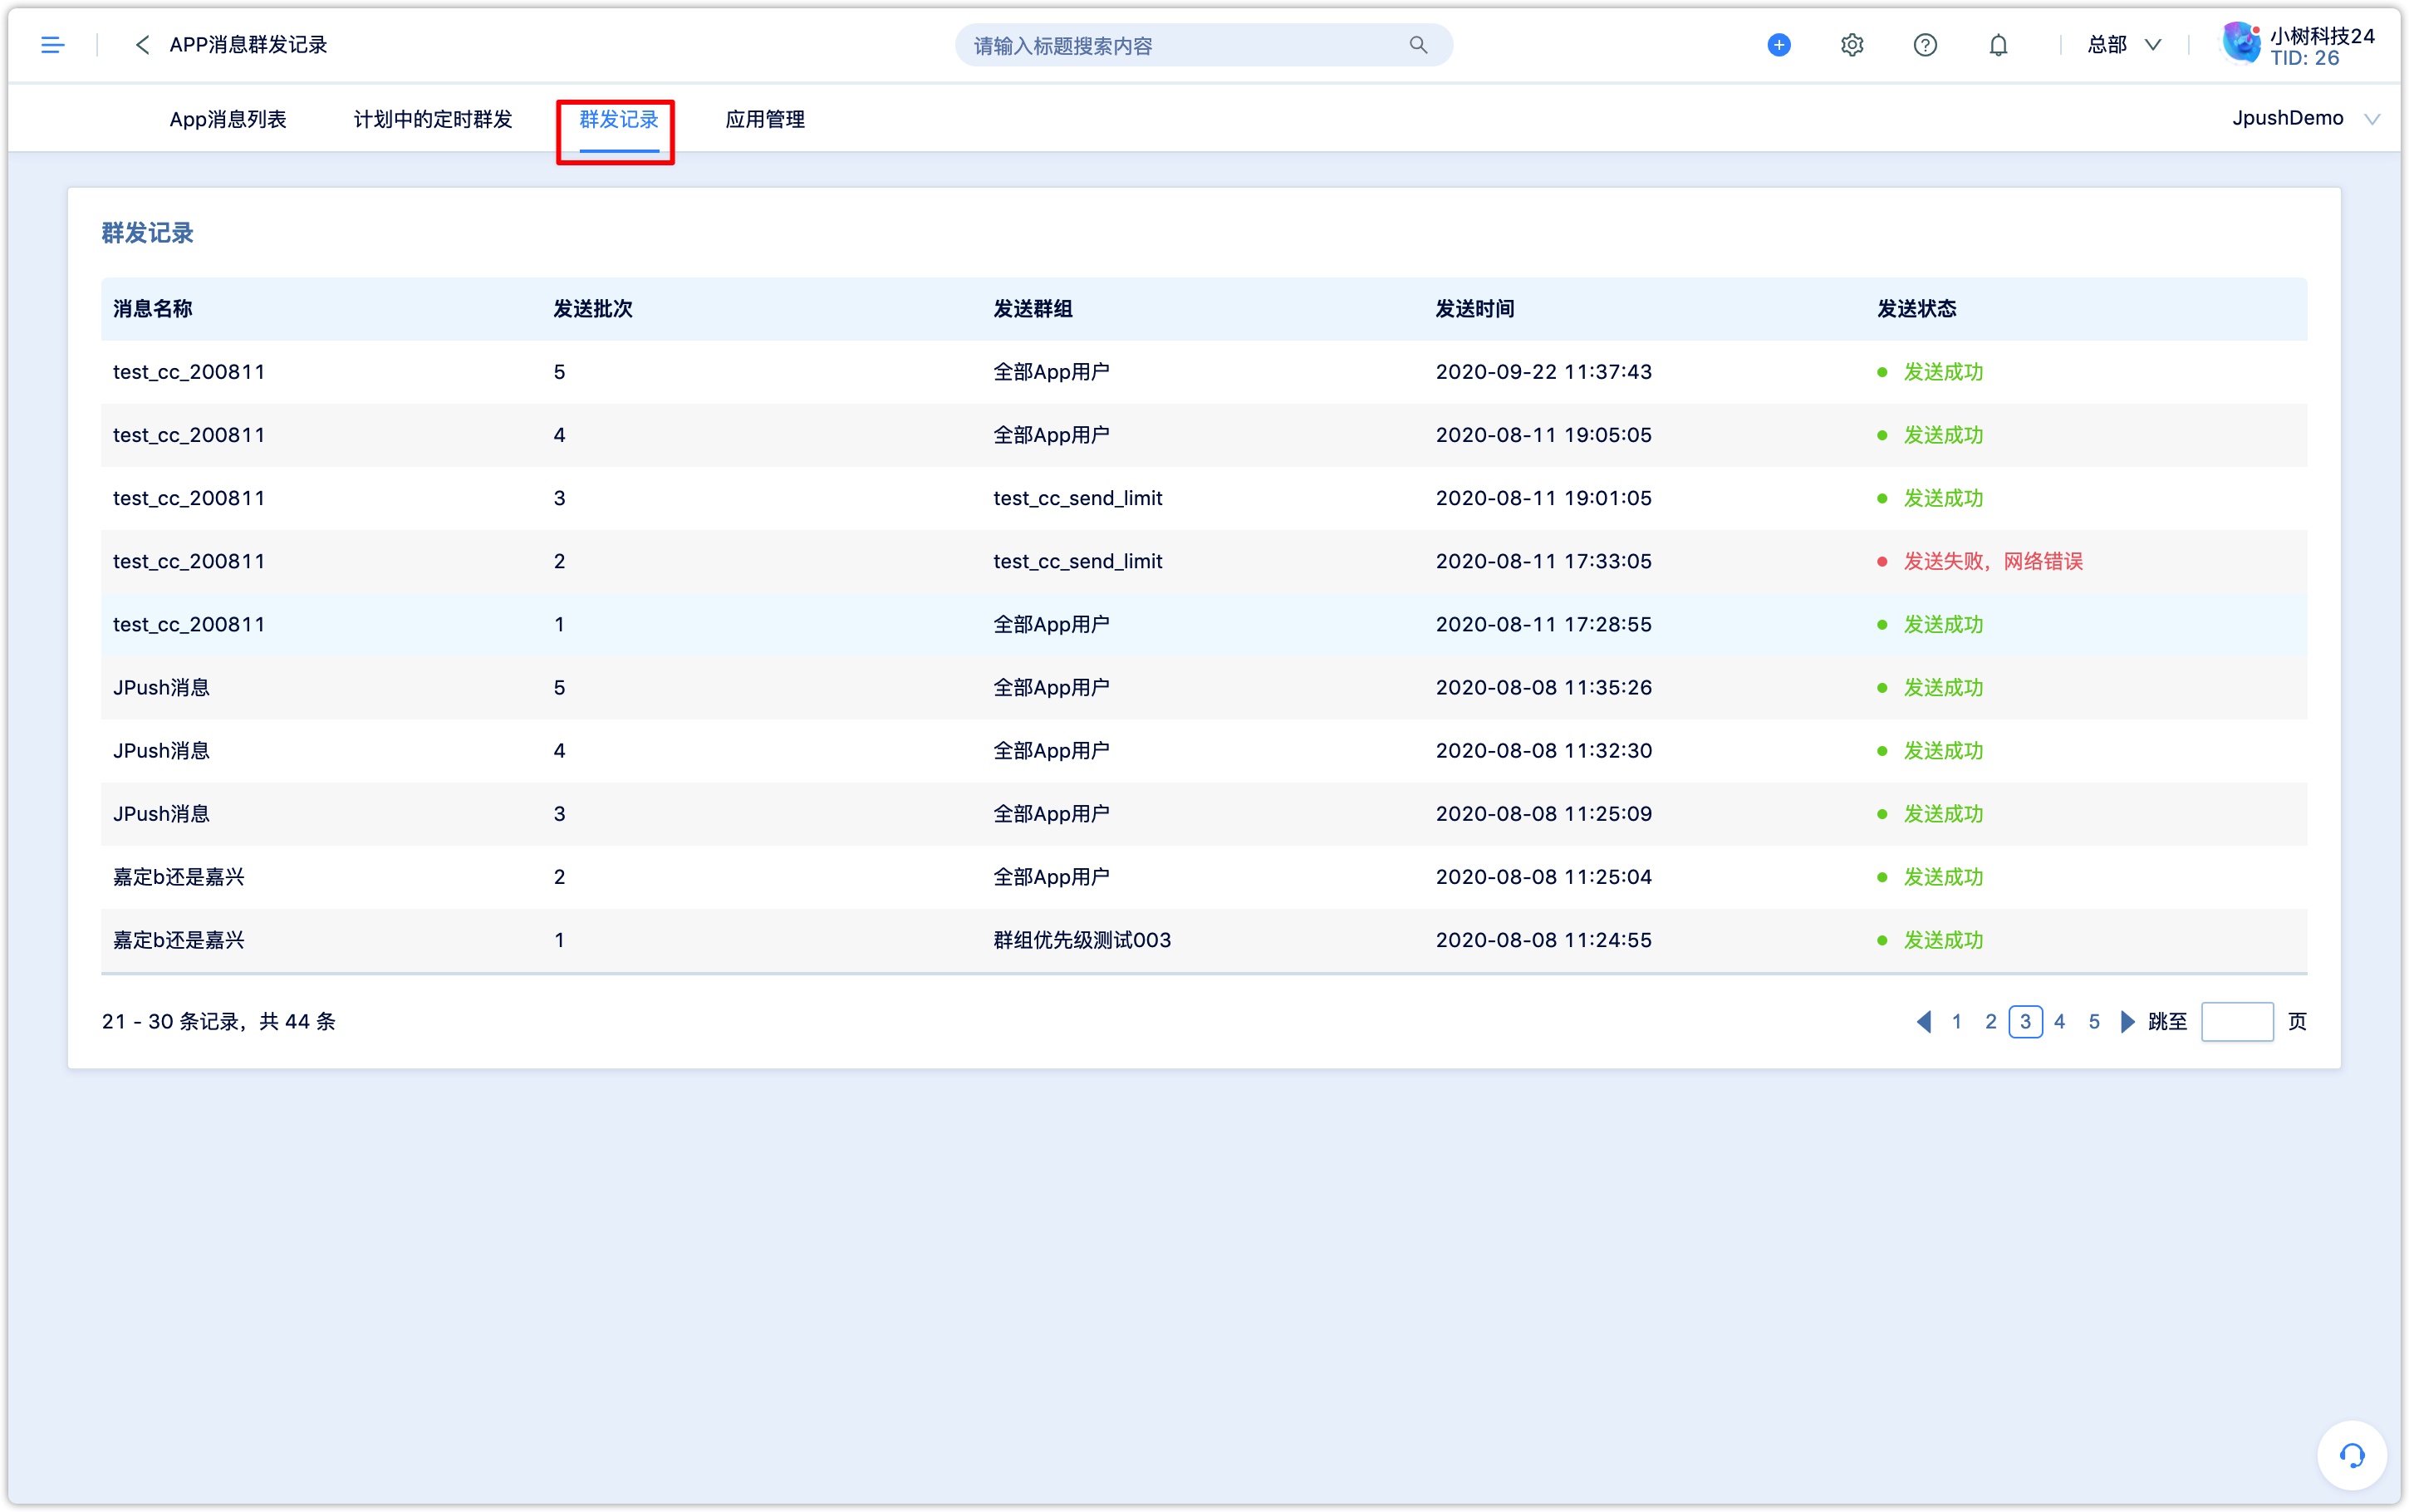Click timestamp 2020-08-11 19:05:05
Image resolution: width=2409 pixels, height=1512 pixels.
click(1543, 435)
